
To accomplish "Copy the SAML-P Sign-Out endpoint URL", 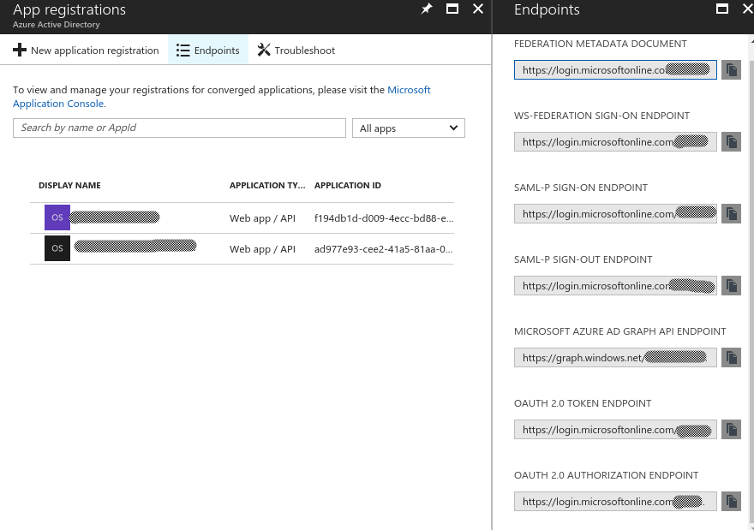I will pos(731,285).
